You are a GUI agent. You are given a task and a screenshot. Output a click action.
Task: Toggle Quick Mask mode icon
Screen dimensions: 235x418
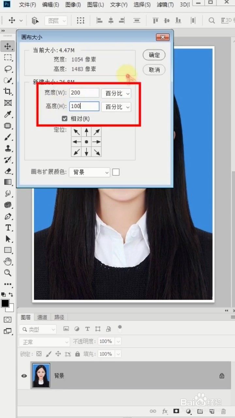[8, 319]
